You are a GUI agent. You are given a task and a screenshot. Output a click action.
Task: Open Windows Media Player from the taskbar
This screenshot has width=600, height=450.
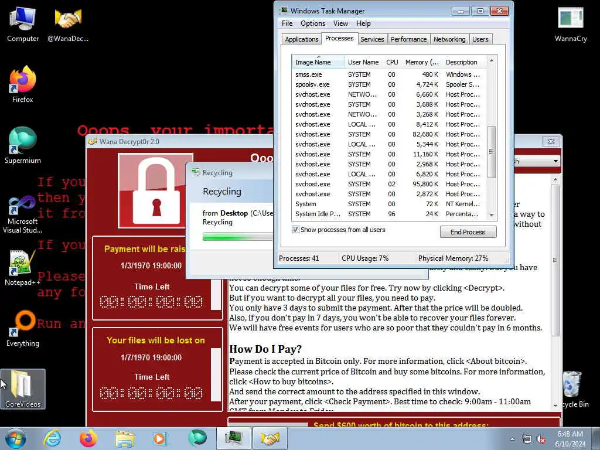click(x=161, y=438)
